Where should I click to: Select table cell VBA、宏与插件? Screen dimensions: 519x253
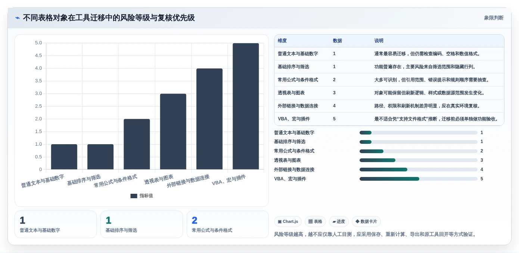pos(294,119)
